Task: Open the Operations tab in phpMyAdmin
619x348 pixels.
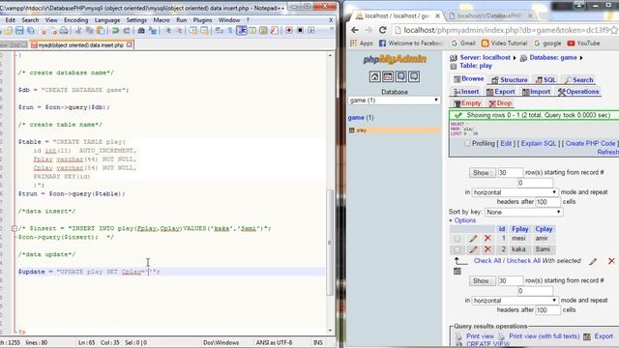Action: click(x=578, y=92)
